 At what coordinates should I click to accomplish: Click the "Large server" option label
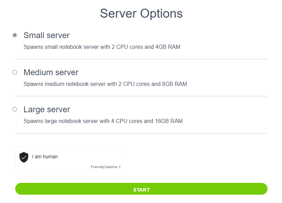(47, 109)
